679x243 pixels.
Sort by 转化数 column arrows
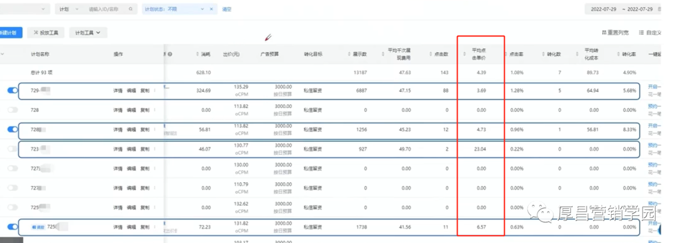pyautogui.click(x=543, y=54)
